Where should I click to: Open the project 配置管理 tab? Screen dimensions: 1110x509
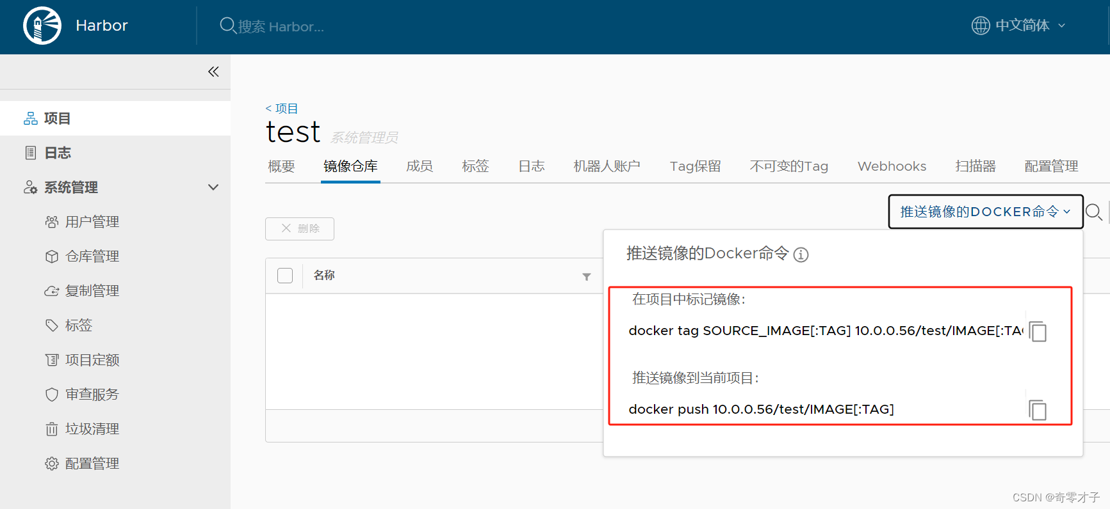click(1051, 166)
